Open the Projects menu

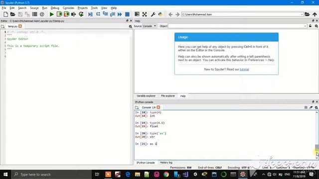[x=82, y=8]
